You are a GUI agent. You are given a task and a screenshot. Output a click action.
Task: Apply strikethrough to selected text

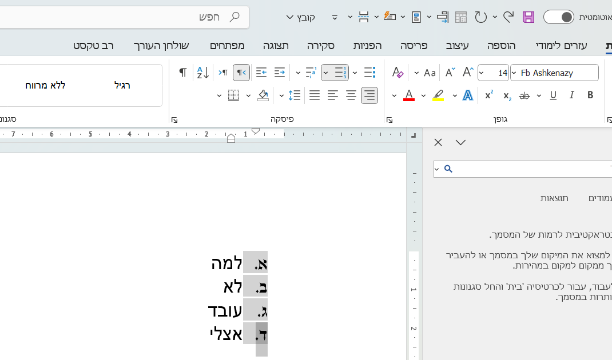click(524, 95)
